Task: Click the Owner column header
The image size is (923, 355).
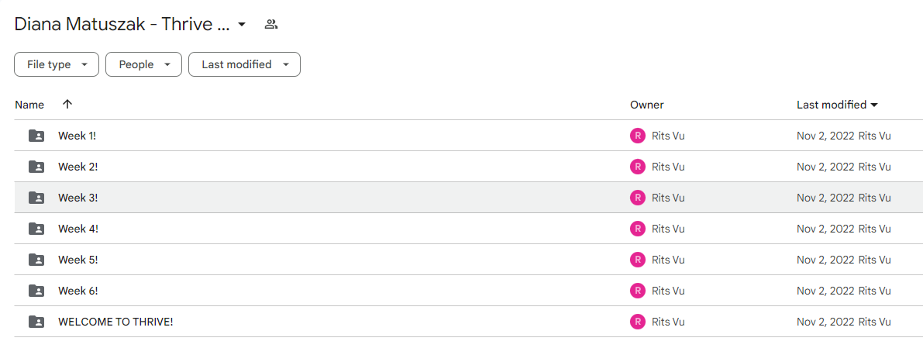Action: pyautogui.click(x=647, y=105)
